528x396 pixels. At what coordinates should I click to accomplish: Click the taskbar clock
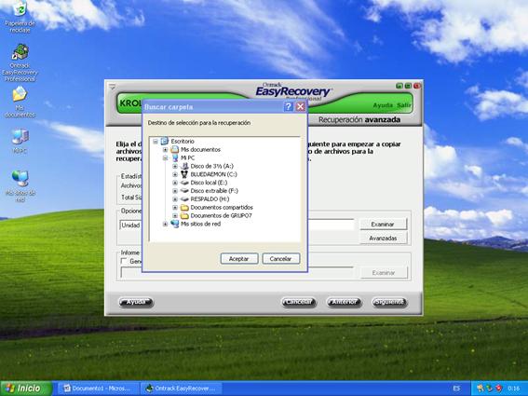(513, 389)
